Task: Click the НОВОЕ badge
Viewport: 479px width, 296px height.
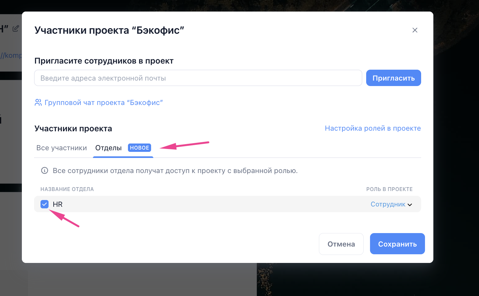Action: tap(140, 148)
